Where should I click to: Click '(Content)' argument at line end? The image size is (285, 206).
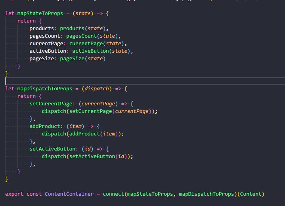[251, 194]
